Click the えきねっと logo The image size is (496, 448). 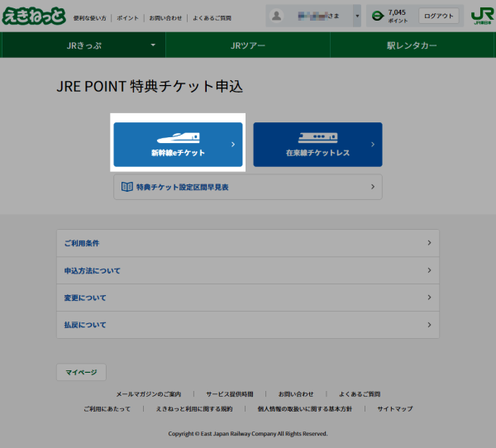(x=34, y=16)
